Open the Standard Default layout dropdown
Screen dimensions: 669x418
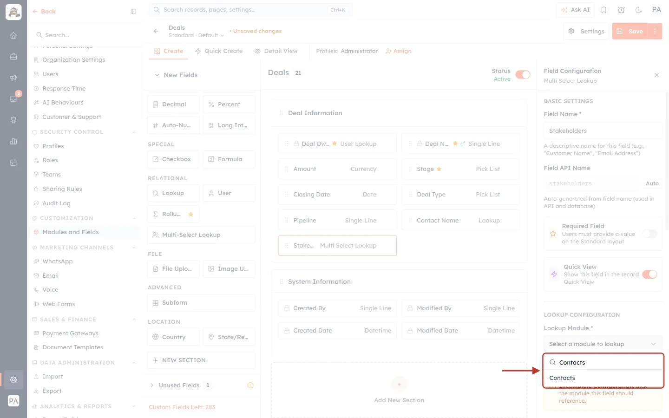196,35
